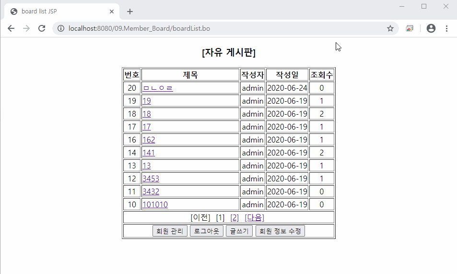Click the [다음] next page link
457x274 pixels.
(x=254, y=217)
